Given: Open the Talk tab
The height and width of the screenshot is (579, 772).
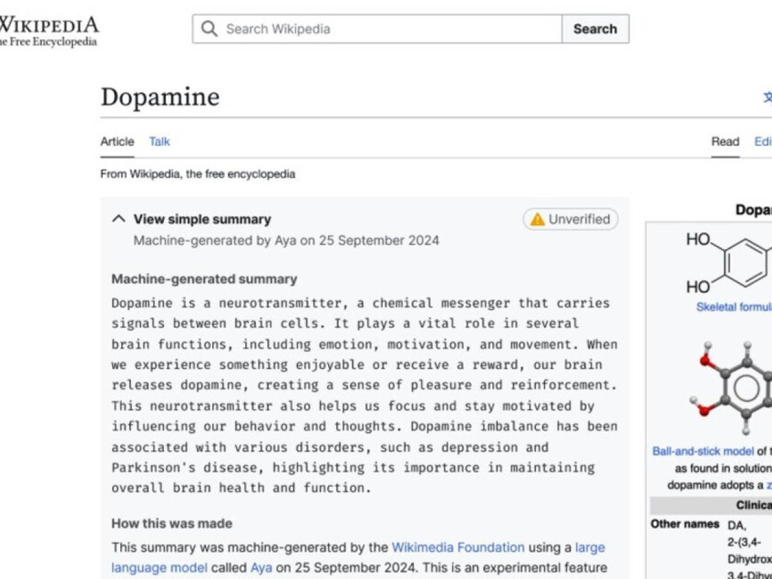Looking at the screenshot, I should 160,142.
